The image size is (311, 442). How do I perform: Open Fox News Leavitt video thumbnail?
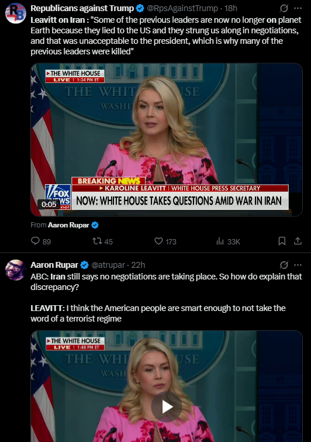[167, 140]
